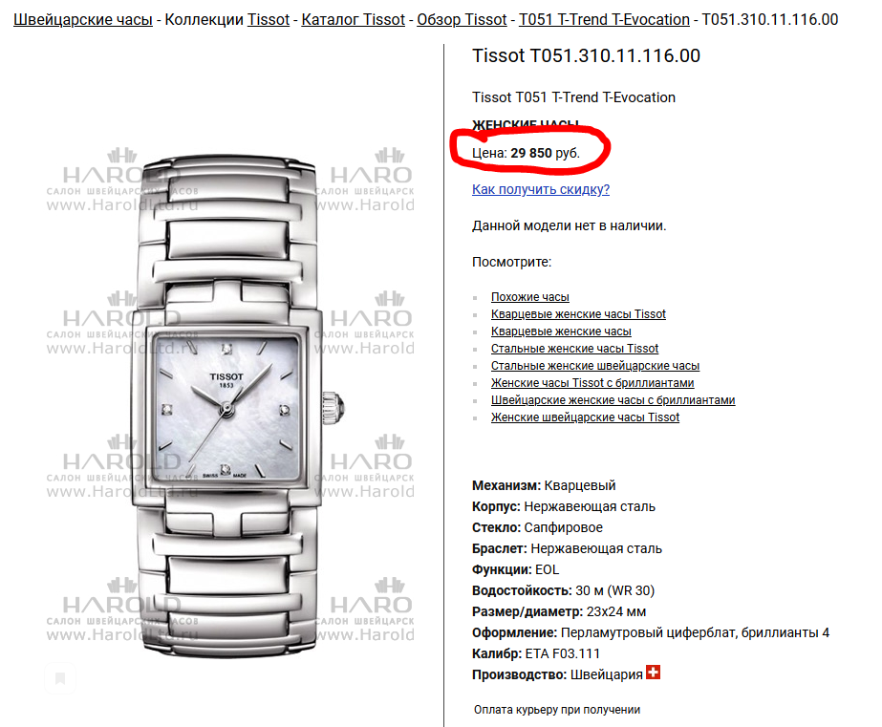Open the Похожие часы link
This screenshot has height=727, width=882.
530,297
